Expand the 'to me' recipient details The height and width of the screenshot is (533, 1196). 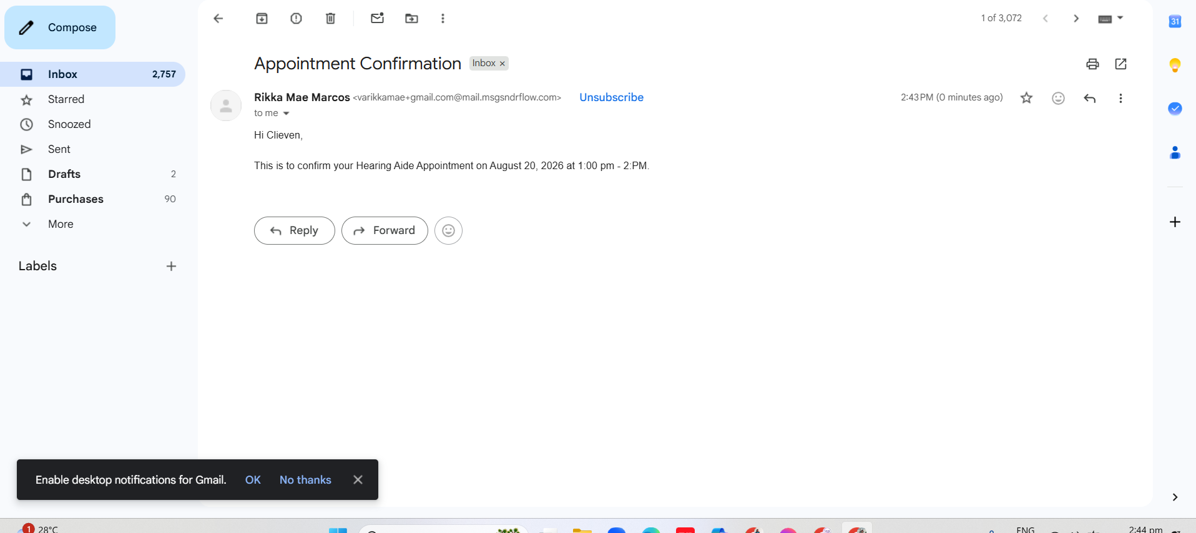[x=287, y=114]
